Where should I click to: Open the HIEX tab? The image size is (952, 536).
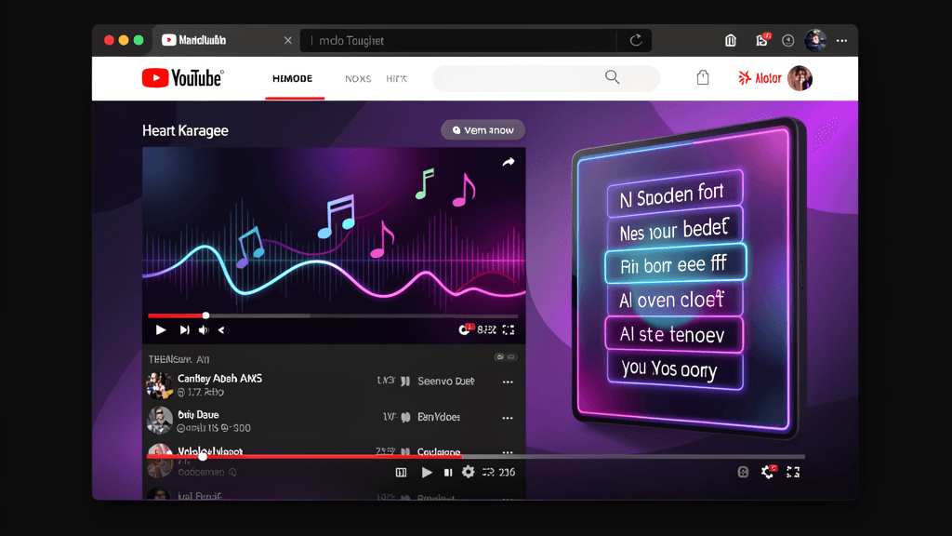396,79
